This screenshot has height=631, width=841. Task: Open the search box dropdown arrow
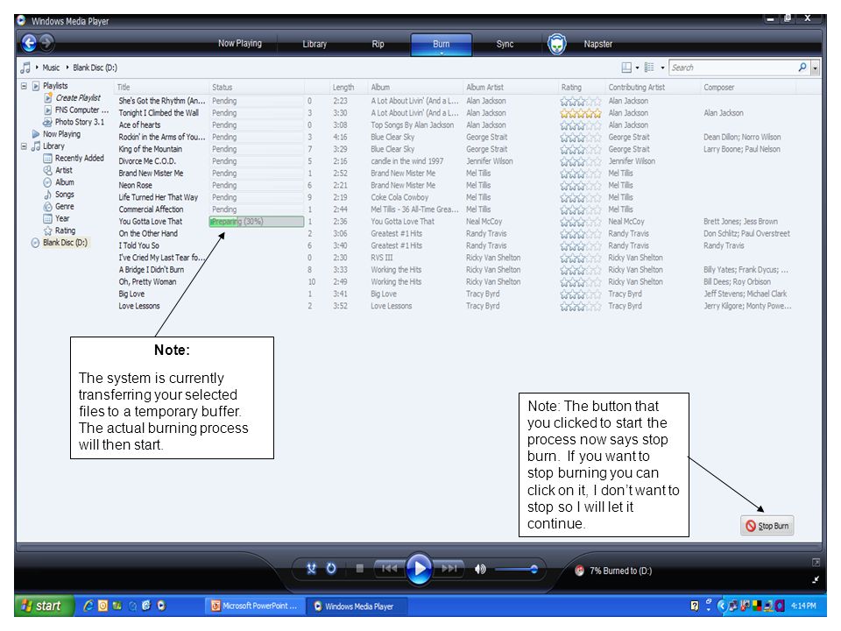click(x=816, y=67)
